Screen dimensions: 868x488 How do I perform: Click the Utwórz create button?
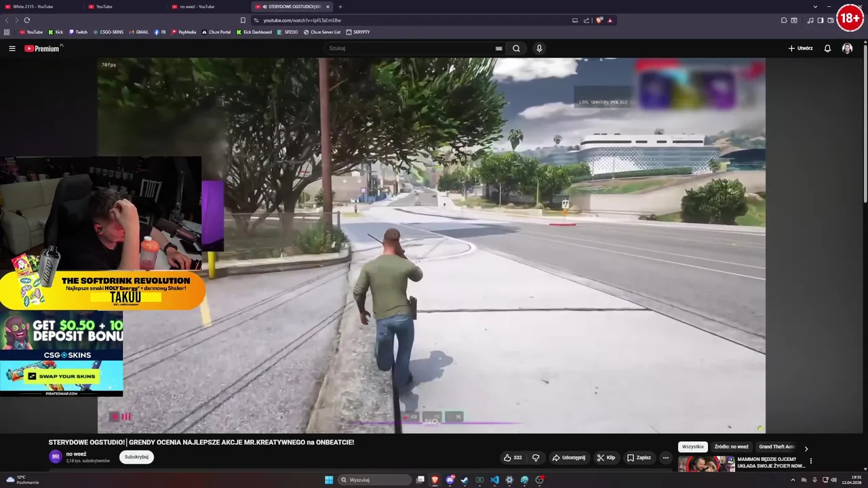800,48
